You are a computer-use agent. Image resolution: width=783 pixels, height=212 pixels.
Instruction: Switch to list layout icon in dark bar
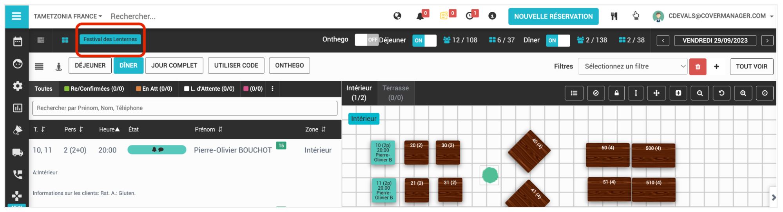[41, 40]
